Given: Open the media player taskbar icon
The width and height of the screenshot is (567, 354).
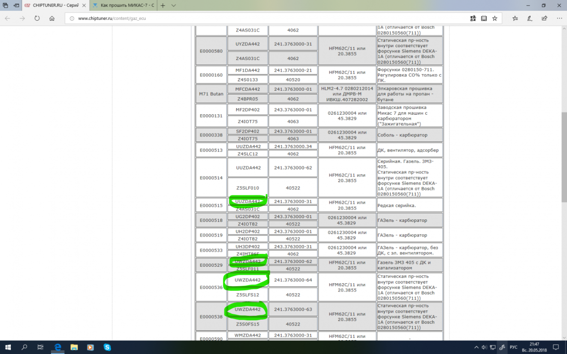Looking at the screenshot, I should 91,347.
